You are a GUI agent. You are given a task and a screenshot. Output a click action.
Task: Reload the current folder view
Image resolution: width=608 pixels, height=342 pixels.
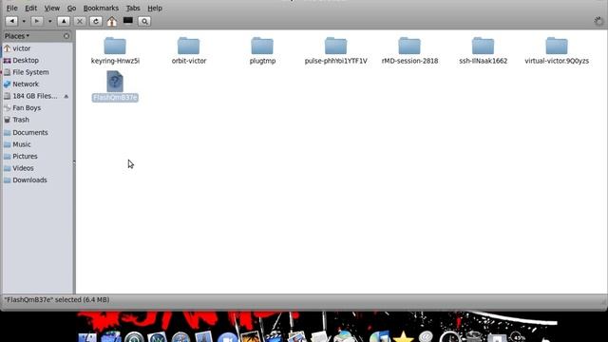pyautogui.click(x=96, y=21)
